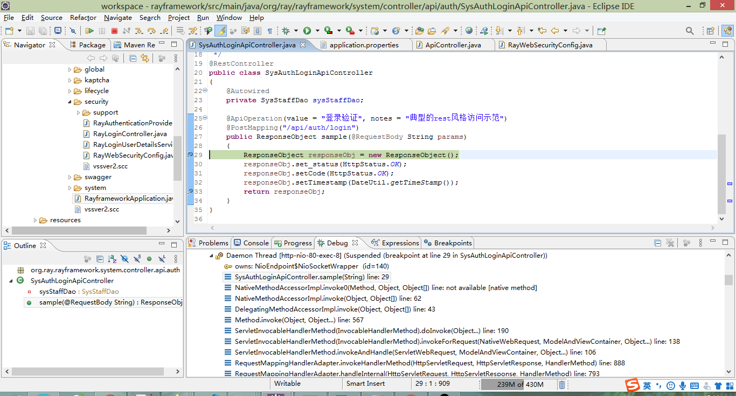
Task: Click the Skip All Breakpoints toolbar icon
Action: point(73,31)
